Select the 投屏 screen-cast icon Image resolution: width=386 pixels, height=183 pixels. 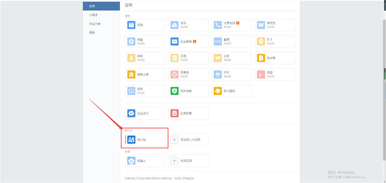(x=131, y=91)
